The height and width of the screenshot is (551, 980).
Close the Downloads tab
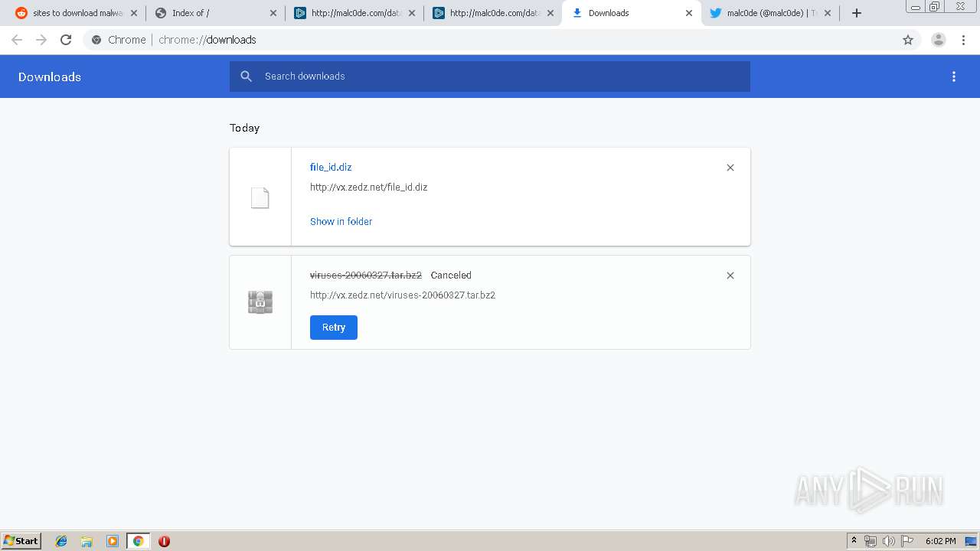(689, 13)
